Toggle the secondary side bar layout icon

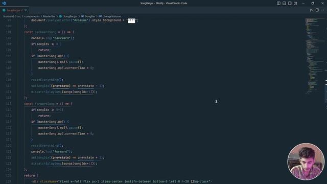(290, 3)
